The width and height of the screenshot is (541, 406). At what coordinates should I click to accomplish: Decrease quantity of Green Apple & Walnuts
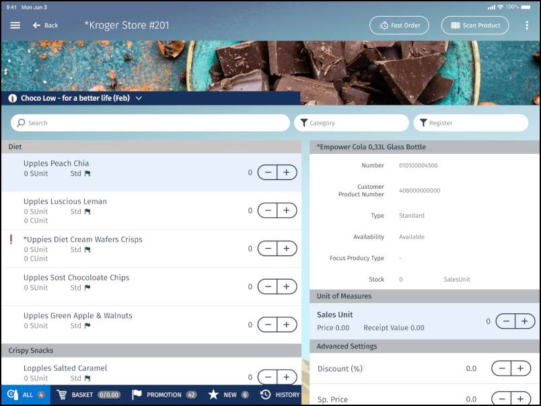point(268,325)
